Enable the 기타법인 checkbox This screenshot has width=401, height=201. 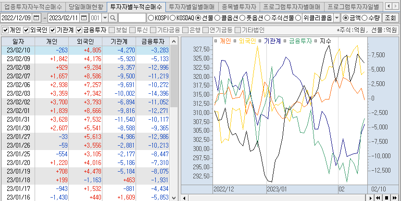point(238,30)
